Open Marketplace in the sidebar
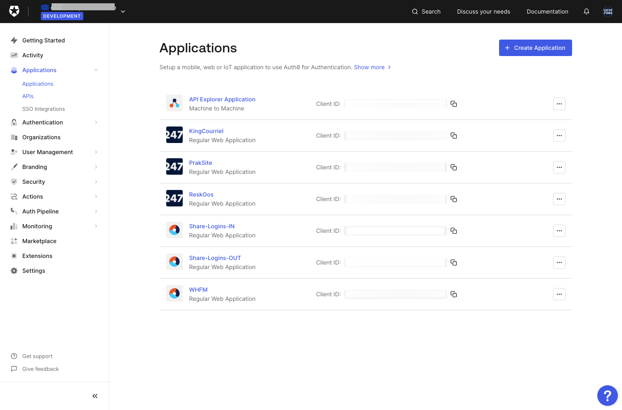622x410 pixels. pyautogui.click(x=39, y=241)
